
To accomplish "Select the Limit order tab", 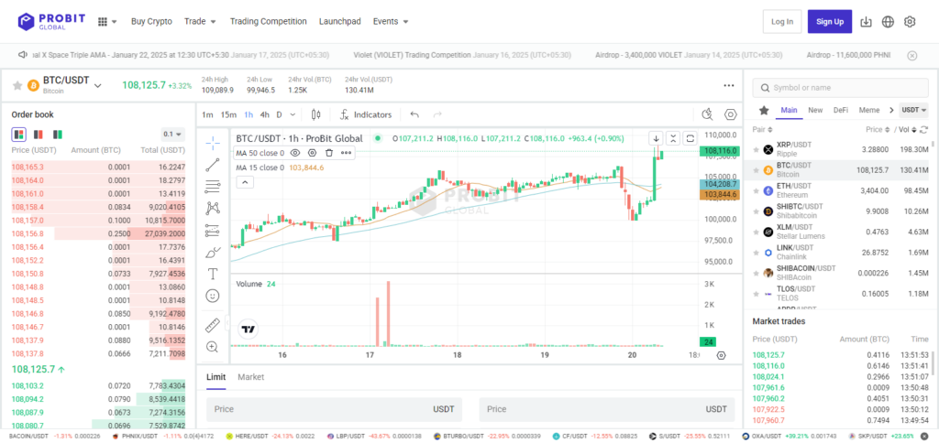I will (x=216, y=376).
